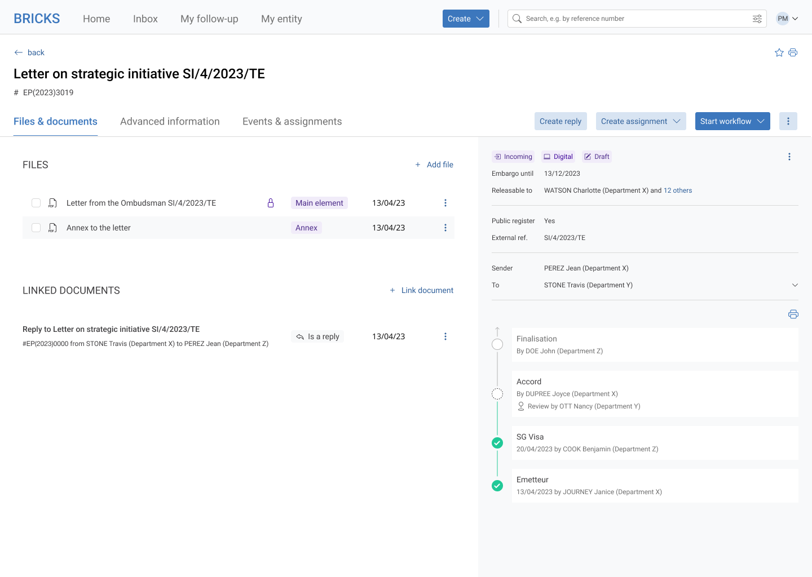Click reviewer icon beside OTT Nancy

[x=521, y=406]
